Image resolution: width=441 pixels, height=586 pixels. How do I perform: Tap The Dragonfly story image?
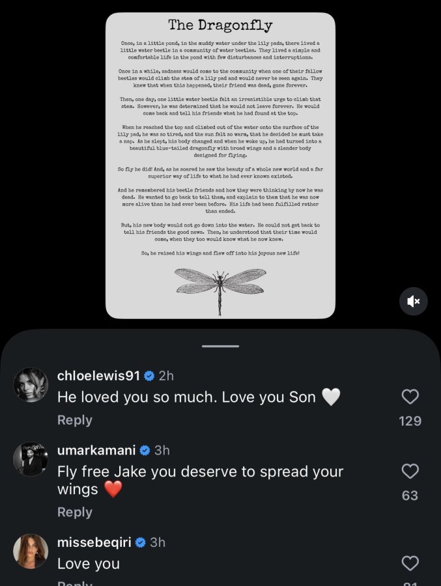(x=220, y=165)
